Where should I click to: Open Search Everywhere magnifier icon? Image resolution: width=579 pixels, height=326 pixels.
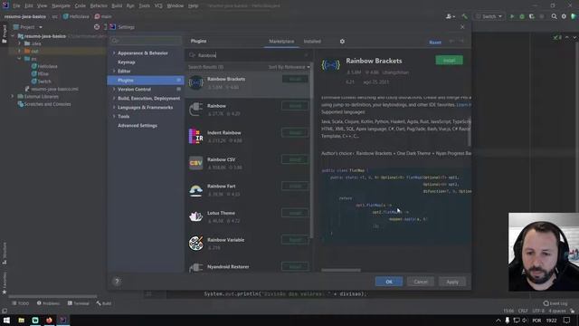[554, 16]
